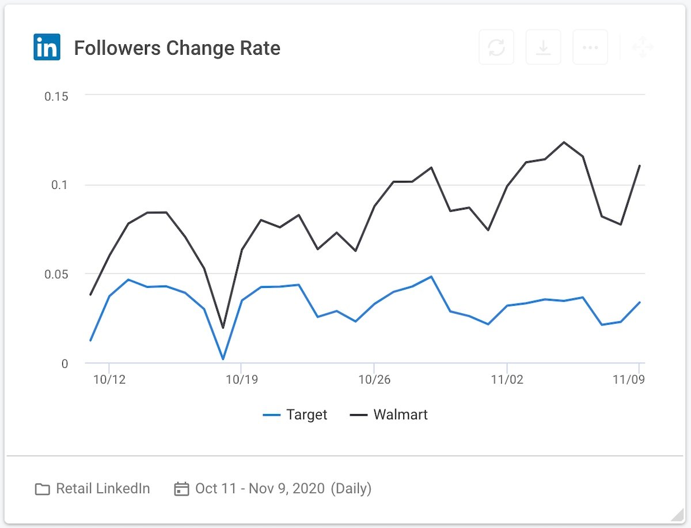691x528 pixels.
Task: Click the 10/12 x-axis date label
Action: click(109, 380)
